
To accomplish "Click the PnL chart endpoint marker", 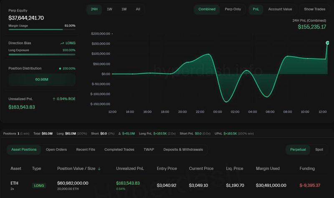I will click(x=327, y=43).
